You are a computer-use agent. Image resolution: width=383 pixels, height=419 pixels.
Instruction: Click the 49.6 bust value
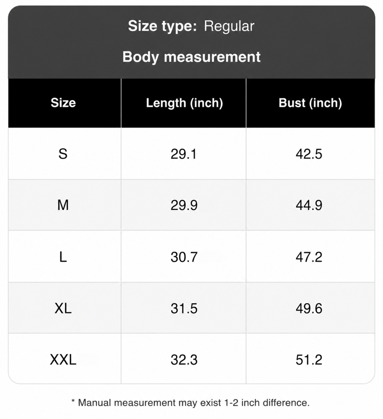click(x=309, y=308)
